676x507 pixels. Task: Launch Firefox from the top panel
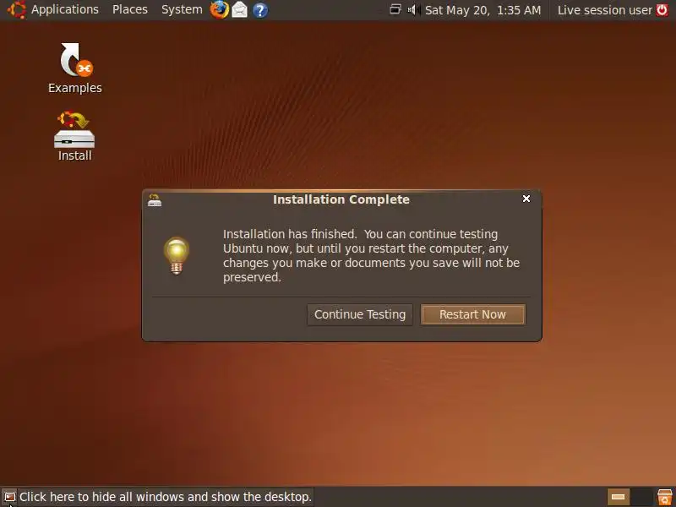pos(219,9)
